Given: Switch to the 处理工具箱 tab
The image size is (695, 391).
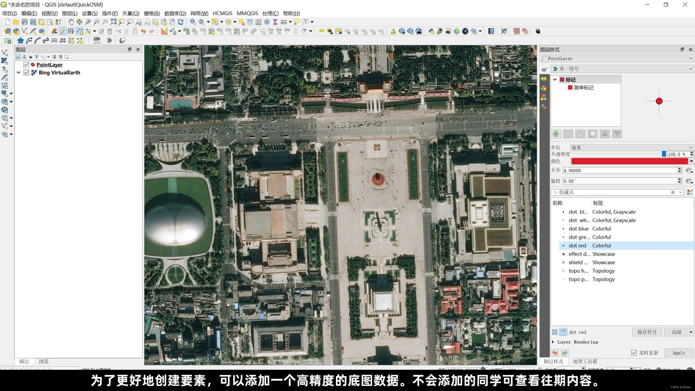Looking at the screenshot, I should point(585,361).
